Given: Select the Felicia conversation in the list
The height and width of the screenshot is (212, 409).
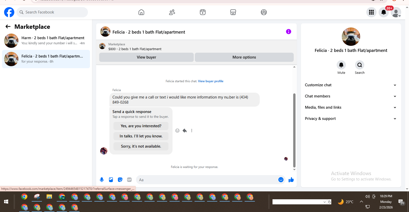Looking at the screenshot, I should pos(46,59).
